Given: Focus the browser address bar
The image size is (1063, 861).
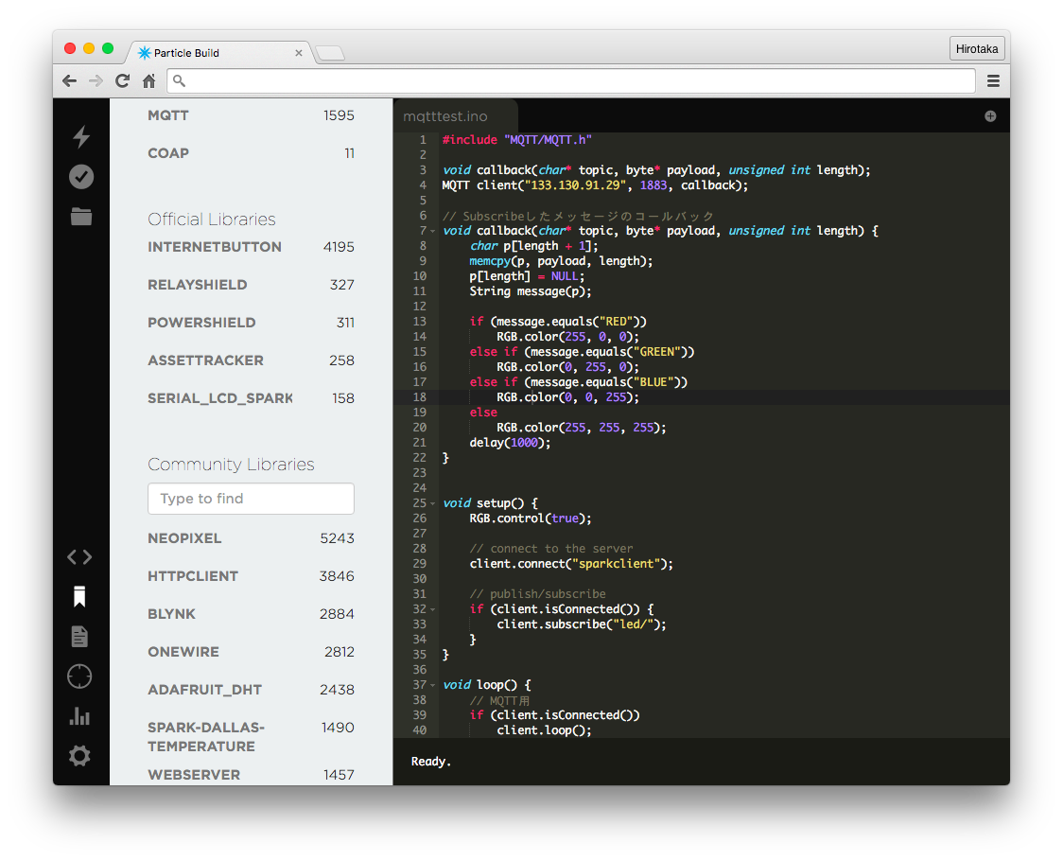Looking at the screenshot, I should 571,81.
